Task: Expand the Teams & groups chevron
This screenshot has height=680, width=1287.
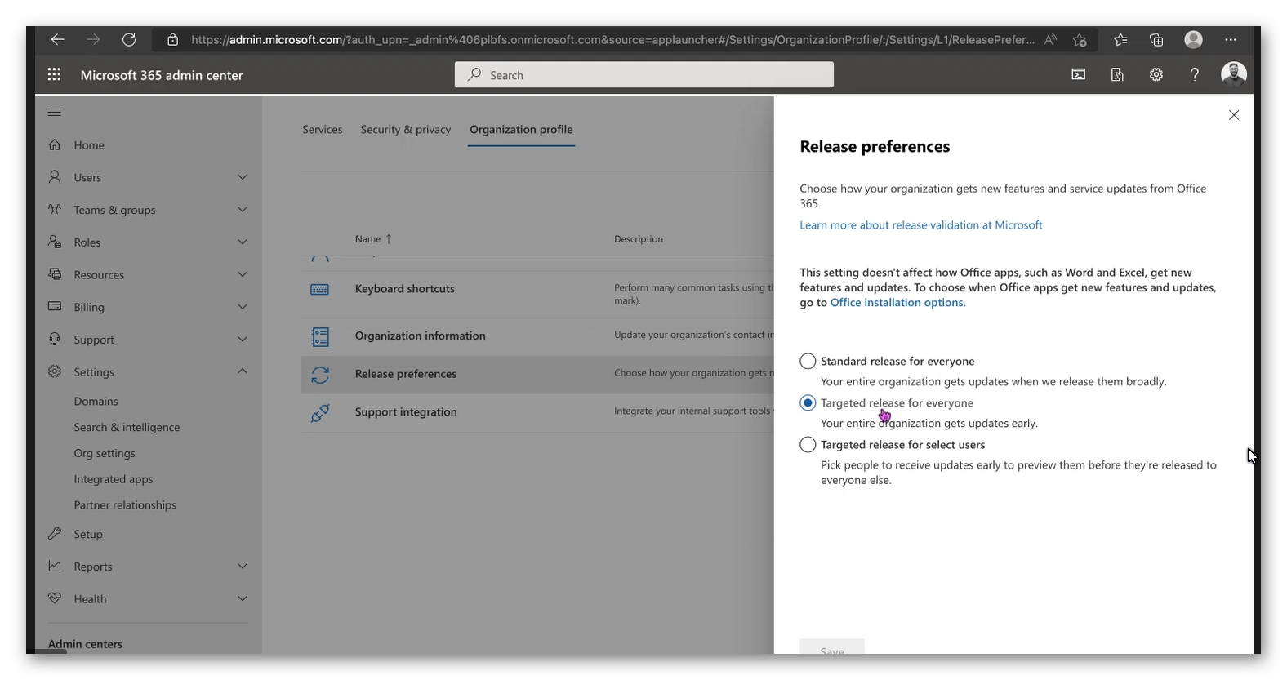Action: click(243, 210)
